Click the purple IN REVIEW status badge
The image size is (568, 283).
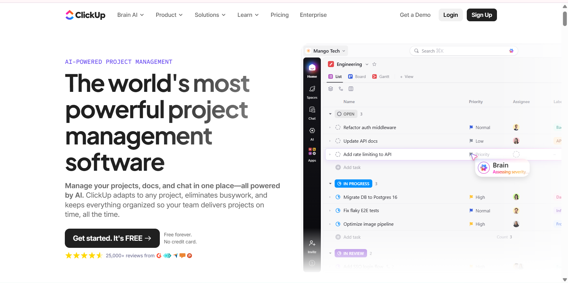351,253
